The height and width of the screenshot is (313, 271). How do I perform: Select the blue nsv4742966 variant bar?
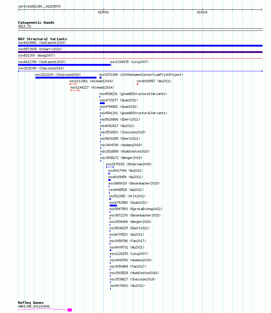point(113,206)
